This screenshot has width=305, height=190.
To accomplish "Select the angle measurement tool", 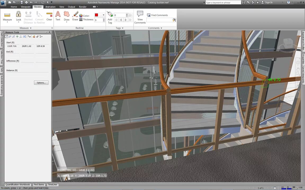I will tap(21, 36).
